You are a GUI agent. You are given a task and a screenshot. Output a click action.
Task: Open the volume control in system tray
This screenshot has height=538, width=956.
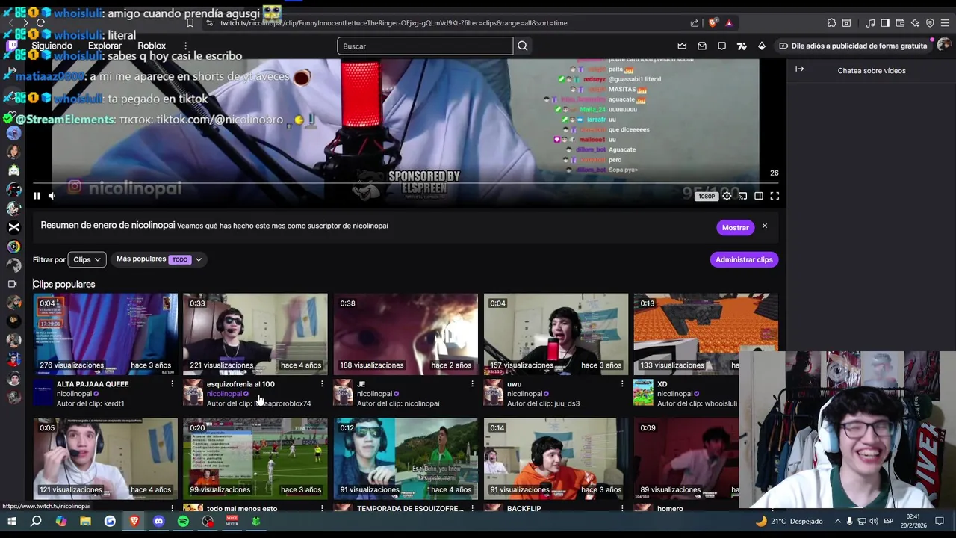(x=874, y=521)
